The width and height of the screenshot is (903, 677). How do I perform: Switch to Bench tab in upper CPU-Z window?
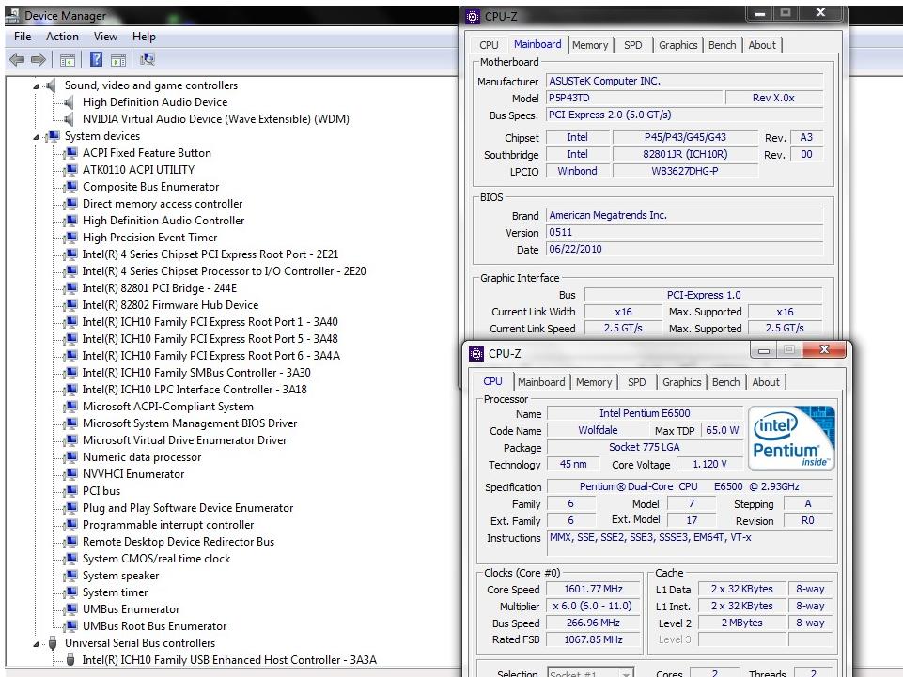point(723,45)
